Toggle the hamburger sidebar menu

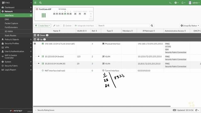coord(35,3)
